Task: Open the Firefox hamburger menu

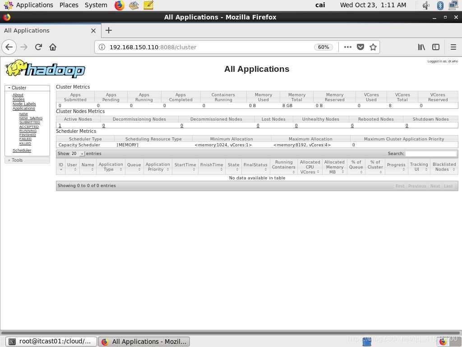Action: 453,47
